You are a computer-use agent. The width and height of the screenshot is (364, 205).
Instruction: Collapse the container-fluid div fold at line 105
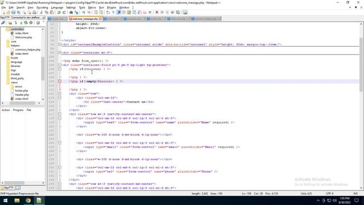pos(60,65)
